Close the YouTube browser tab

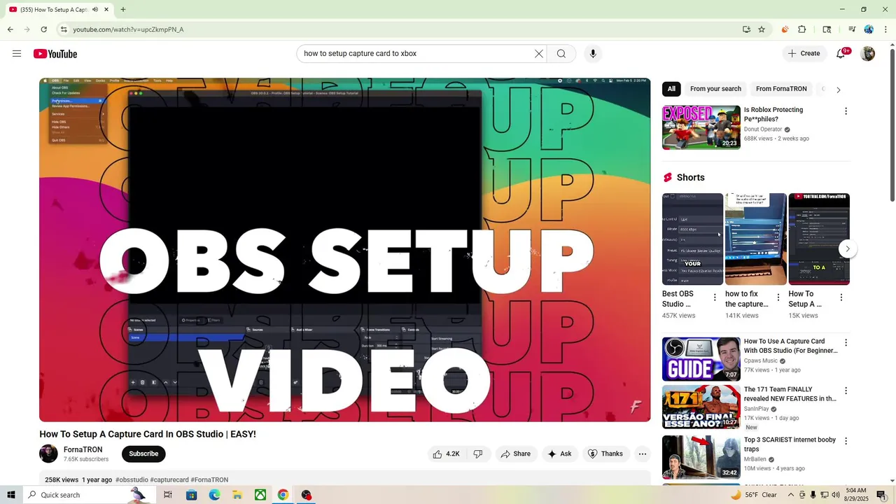click(x=106, y=10)
